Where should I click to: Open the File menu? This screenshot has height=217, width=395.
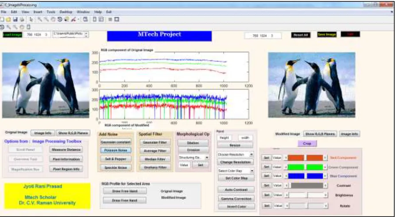3,12
